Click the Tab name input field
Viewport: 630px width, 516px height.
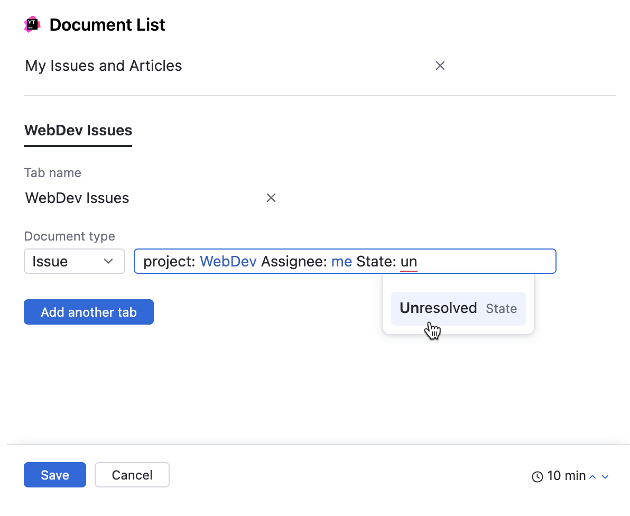[x=106, y=197]
